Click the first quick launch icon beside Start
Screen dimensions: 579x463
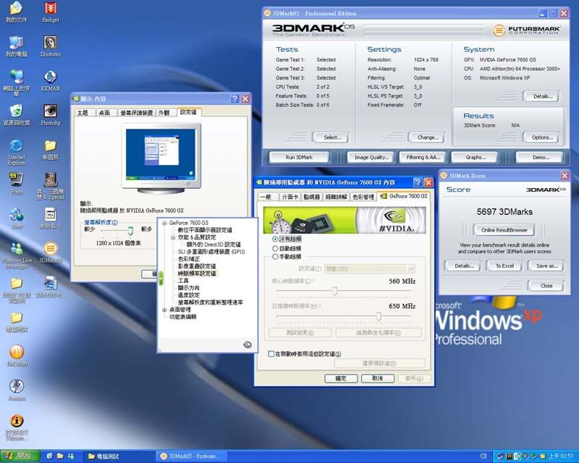coord(50,456)
